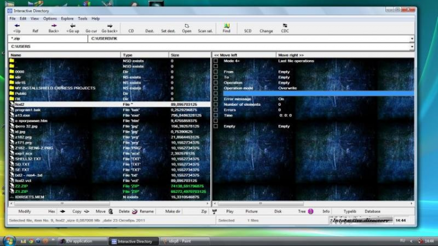Expand the C:\USERS\ПК path dropdown
Viewport: 438px width, 246px height.
[412, 39]
